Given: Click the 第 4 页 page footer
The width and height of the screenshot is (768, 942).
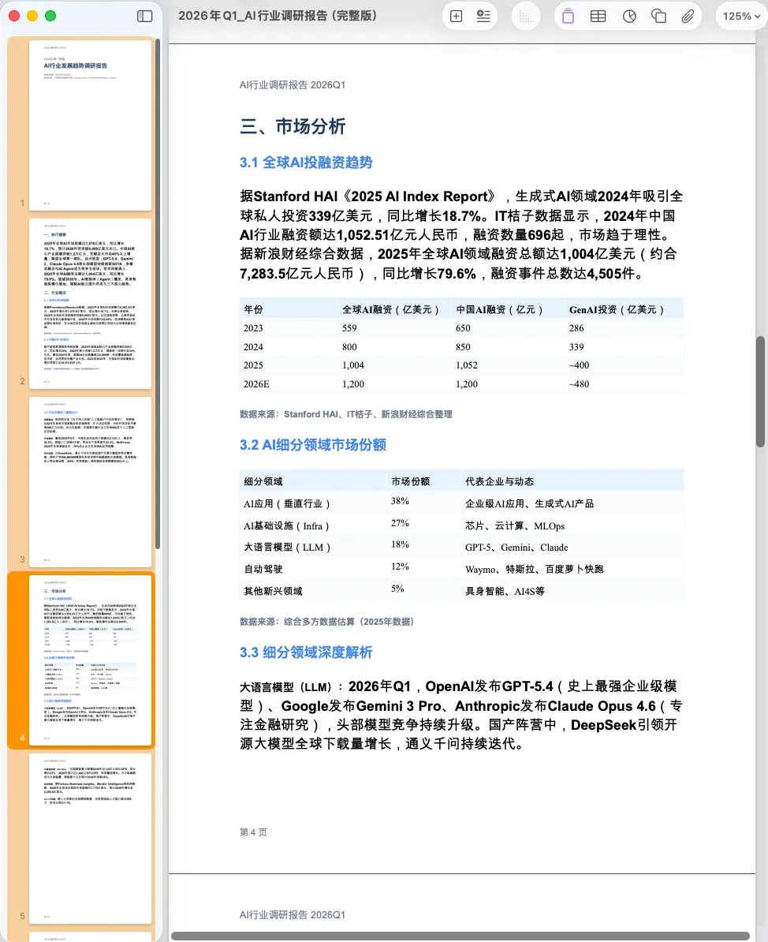Looking at the screenshot, I should click(x=253, y=832).
